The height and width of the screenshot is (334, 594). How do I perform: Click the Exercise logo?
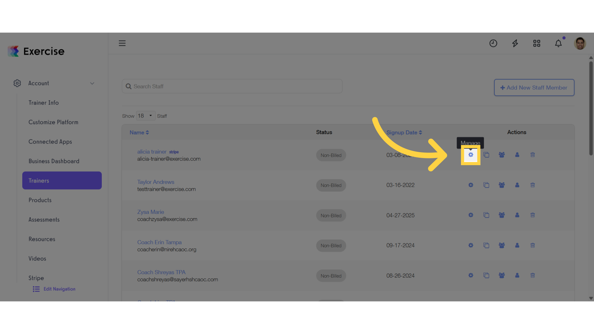(36, 51)
